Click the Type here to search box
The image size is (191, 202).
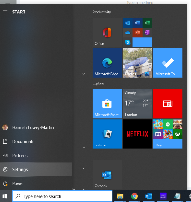[62, 196]
